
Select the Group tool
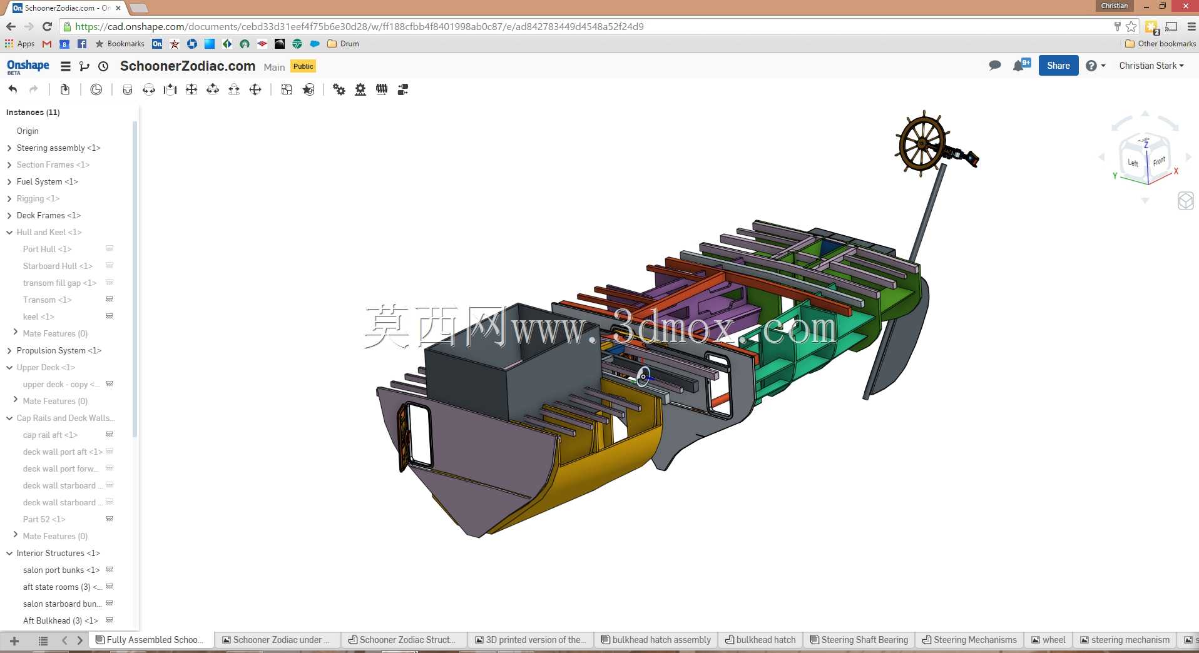[287, 89]
